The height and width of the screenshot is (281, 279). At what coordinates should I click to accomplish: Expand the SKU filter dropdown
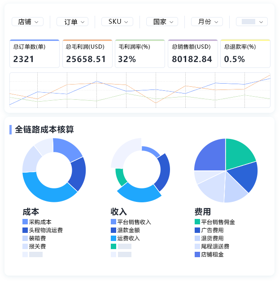[x=118, y=22]
